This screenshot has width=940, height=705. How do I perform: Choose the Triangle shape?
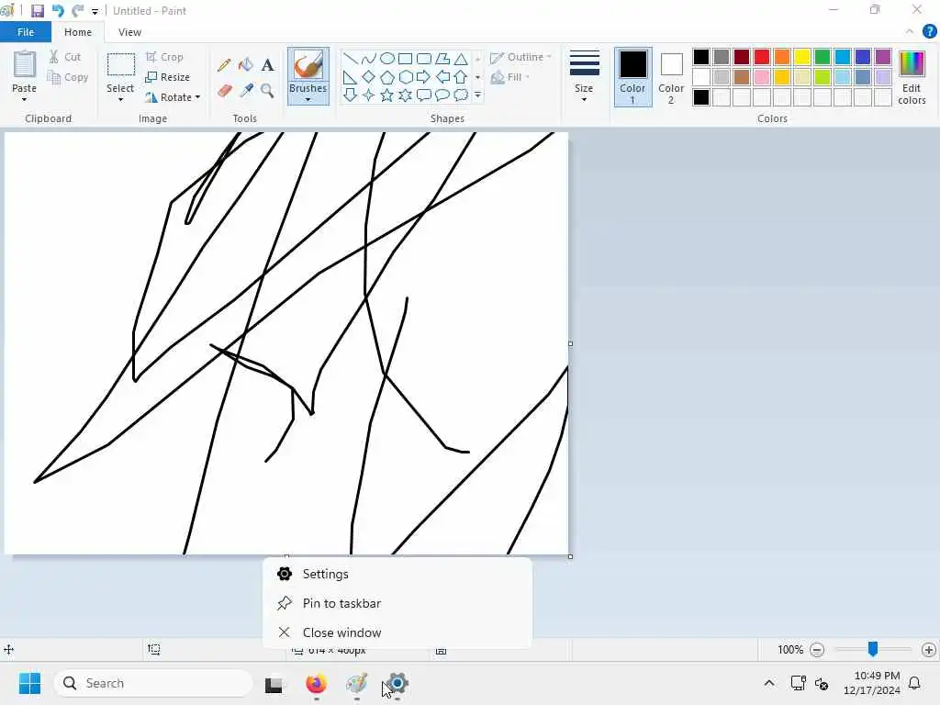(461, 58)
